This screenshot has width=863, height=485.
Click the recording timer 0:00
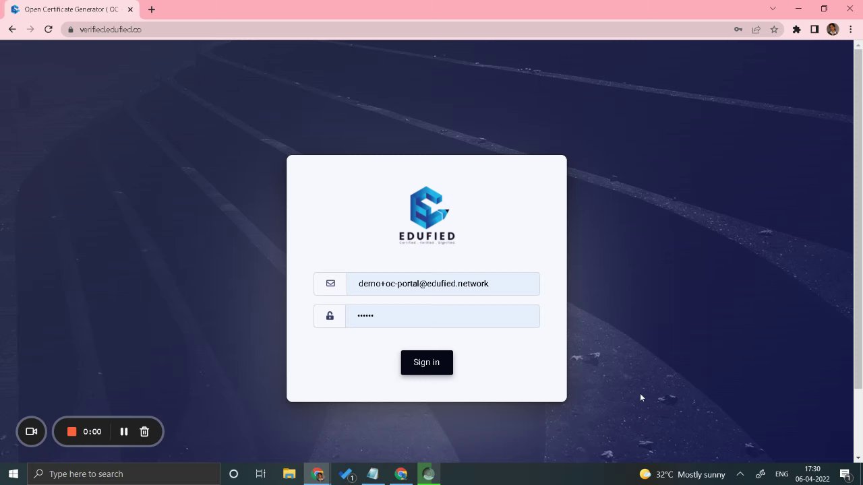click(92, 432)
